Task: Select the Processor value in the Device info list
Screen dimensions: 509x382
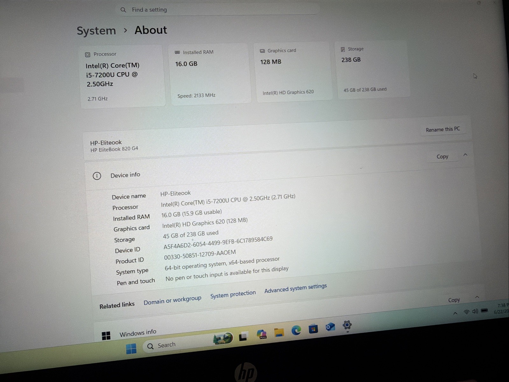Action: coord(228,200)
